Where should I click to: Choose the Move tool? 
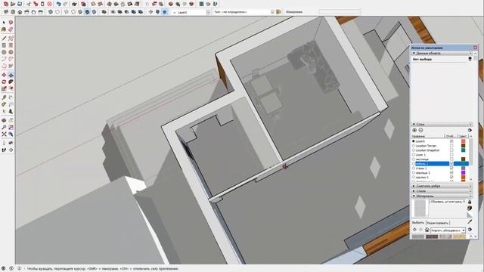4,75
